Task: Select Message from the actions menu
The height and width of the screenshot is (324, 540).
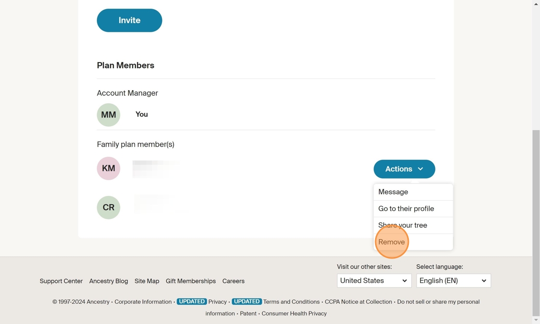Action: click(x=393, y=192)
